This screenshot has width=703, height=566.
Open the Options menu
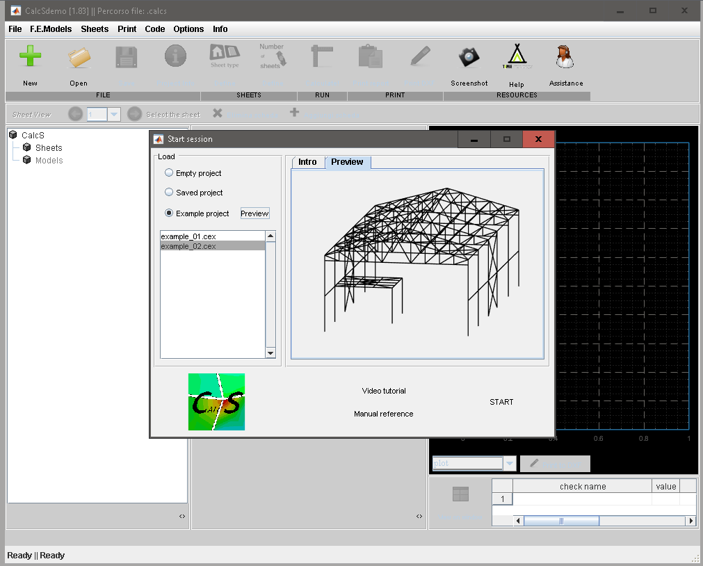click(x=188, y=29)
